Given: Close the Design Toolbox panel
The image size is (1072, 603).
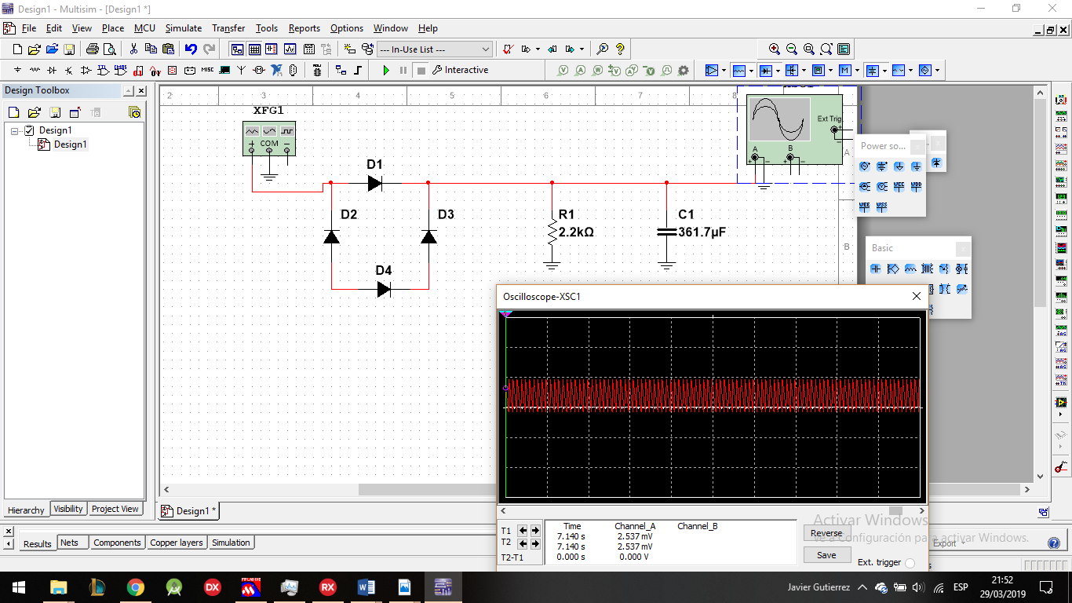Looking at the screenshot, I should (x=141, y=90).
